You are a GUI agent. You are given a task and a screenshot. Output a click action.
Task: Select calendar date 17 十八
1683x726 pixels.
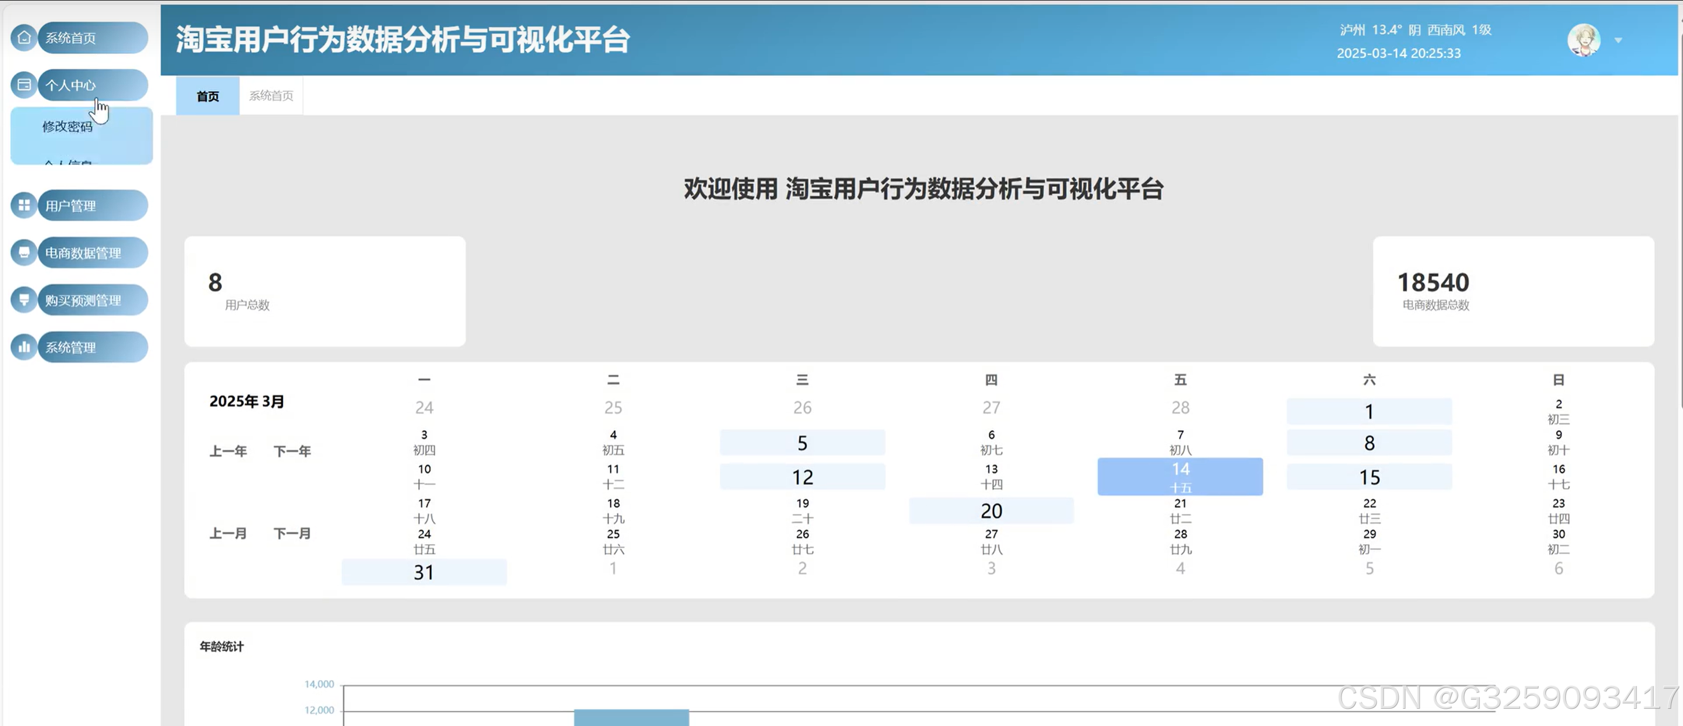click(x=424, y=511)
